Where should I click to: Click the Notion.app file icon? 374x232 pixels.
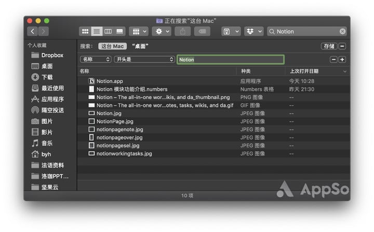(x=91, y=81)
